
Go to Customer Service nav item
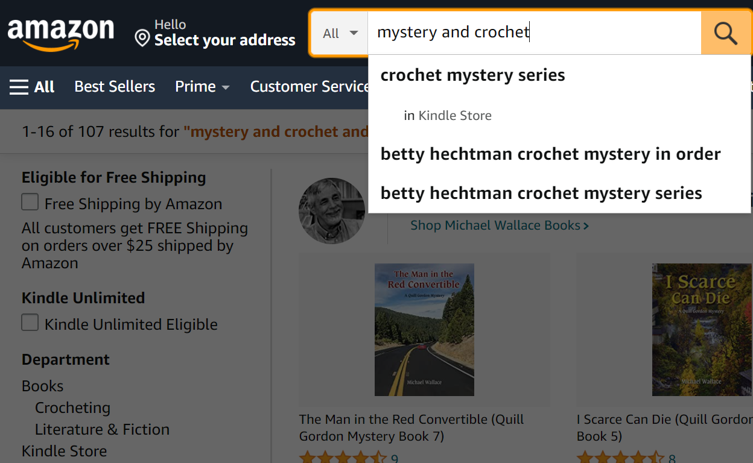tap(310, 87)
